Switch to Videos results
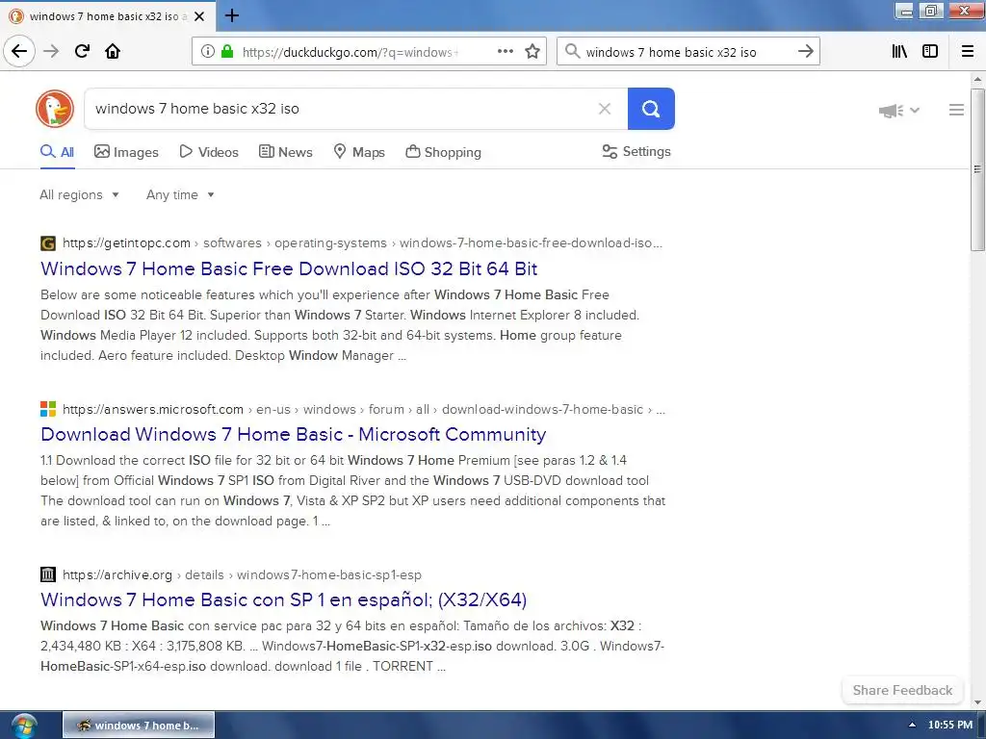This screenshot has width=986, height=739. pos(209,152)
